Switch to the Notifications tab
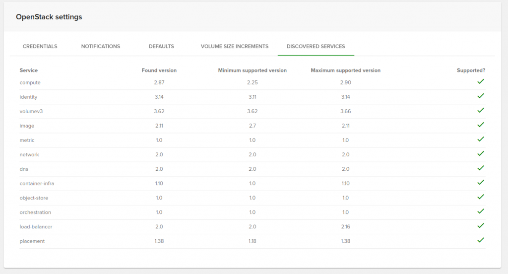This screenshot has height=274, width=508. pyautogui.click(x=100, y=46)
